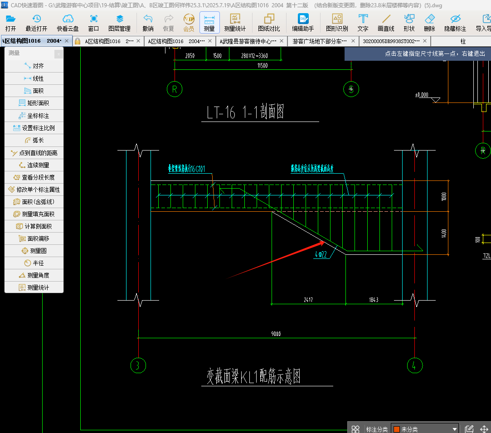Select 点到直线的距离 tool

[34, 152]
